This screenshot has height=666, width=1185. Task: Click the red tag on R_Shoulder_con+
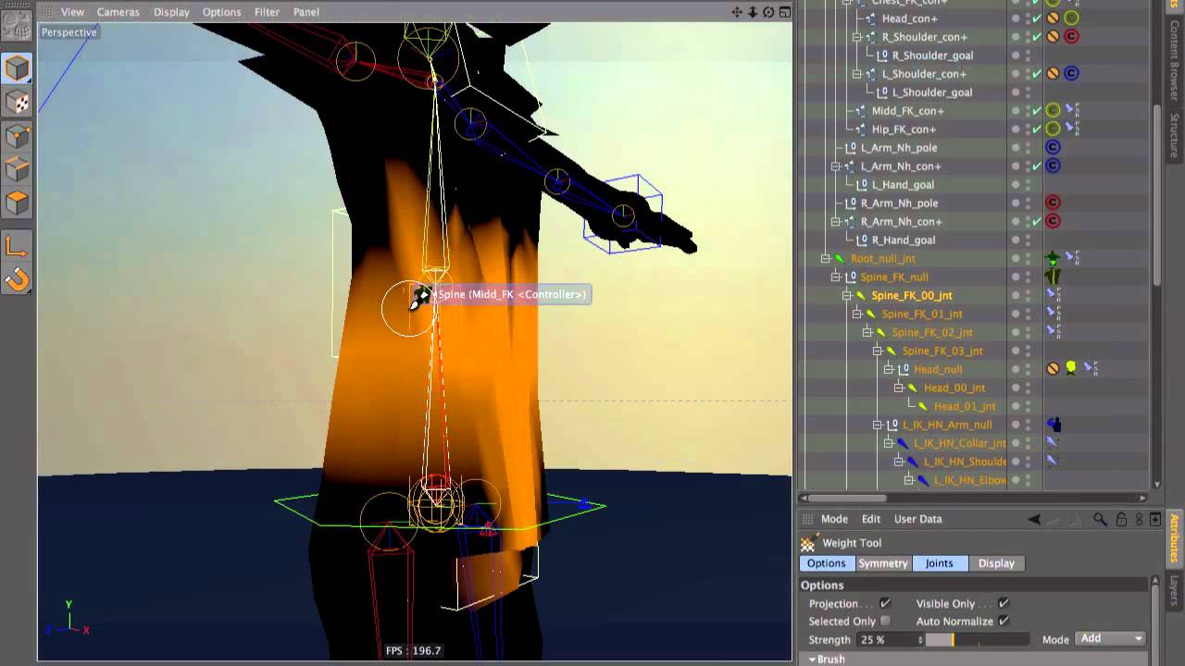tap(1071, 37)
